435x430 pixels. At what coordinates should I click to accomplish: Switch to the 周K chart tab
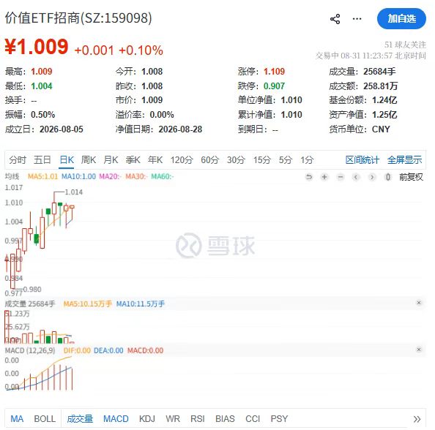tap(88, 160)
